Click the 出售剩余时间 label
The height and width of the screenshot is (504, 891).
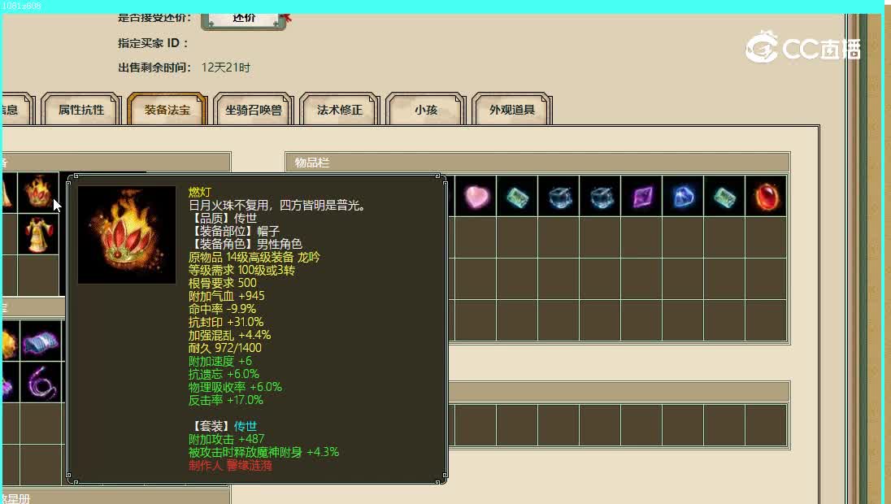pos(154,67)
